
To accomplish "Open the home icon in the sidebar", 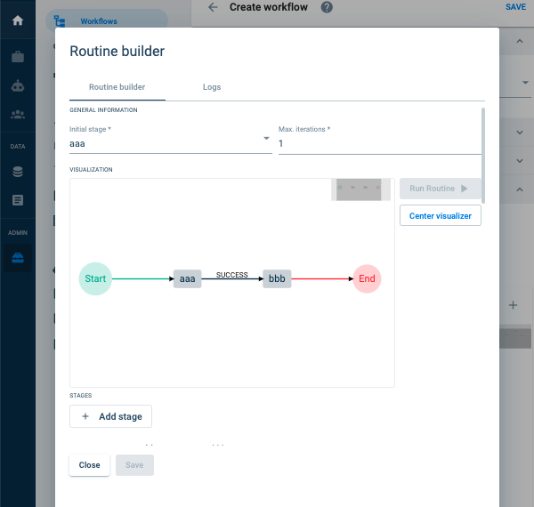I will point(18,20).
